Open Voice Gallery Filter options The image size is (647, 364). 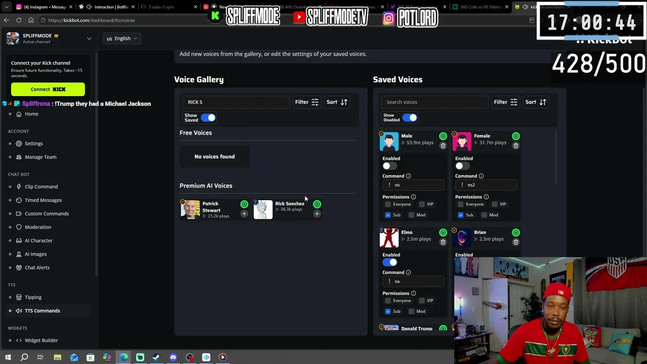pos(307,102)
